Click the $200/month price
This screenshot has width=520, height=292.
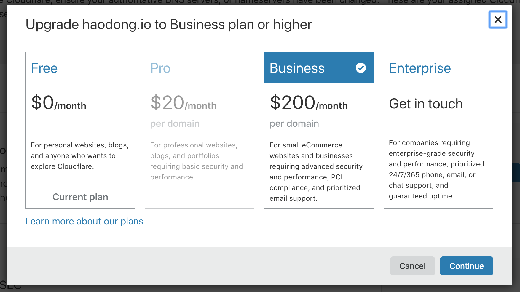click(x=308, y=103)
